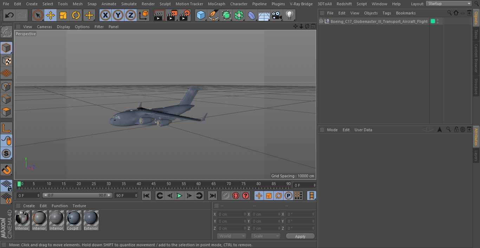Viewport: 480px width, 248px height.
Task: Open the Object Manager search icon
Action: pyautogui.click(x=449, y=13)
